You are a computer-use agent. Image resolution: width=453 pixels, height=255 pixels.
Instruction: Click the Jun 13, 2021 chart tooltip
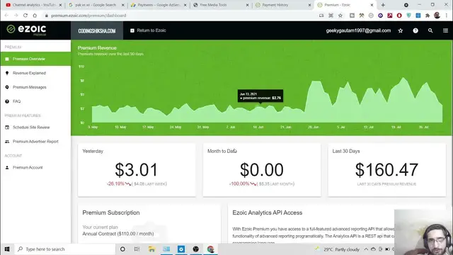click(x=260, y=96)
